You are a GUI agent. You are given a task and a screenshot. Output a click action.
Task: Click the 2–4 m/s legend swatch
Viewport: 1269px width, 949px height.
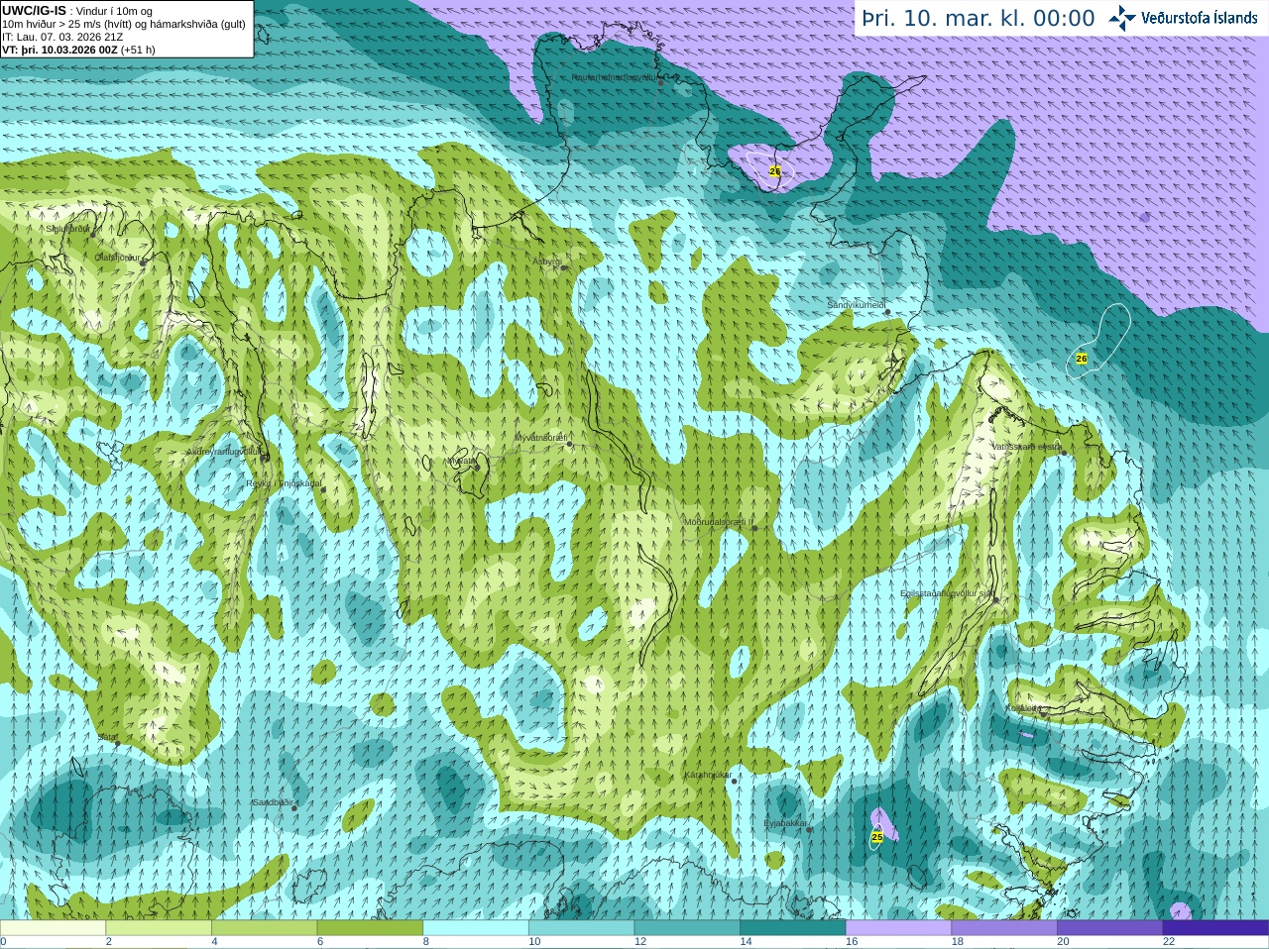click(159, 928)
